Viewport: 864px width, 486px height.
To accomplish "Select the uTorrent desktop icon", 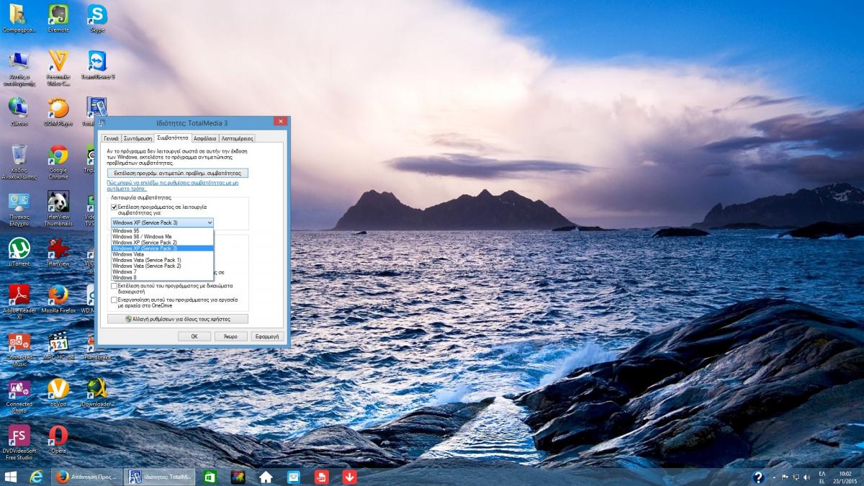I will point(19,252).
